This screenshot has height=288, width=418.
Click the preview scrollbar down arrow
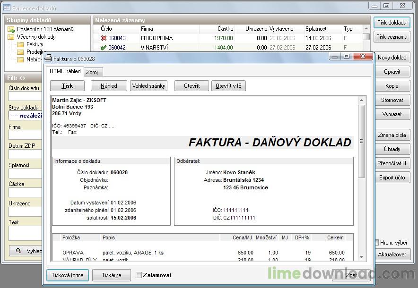coord(361,257)
